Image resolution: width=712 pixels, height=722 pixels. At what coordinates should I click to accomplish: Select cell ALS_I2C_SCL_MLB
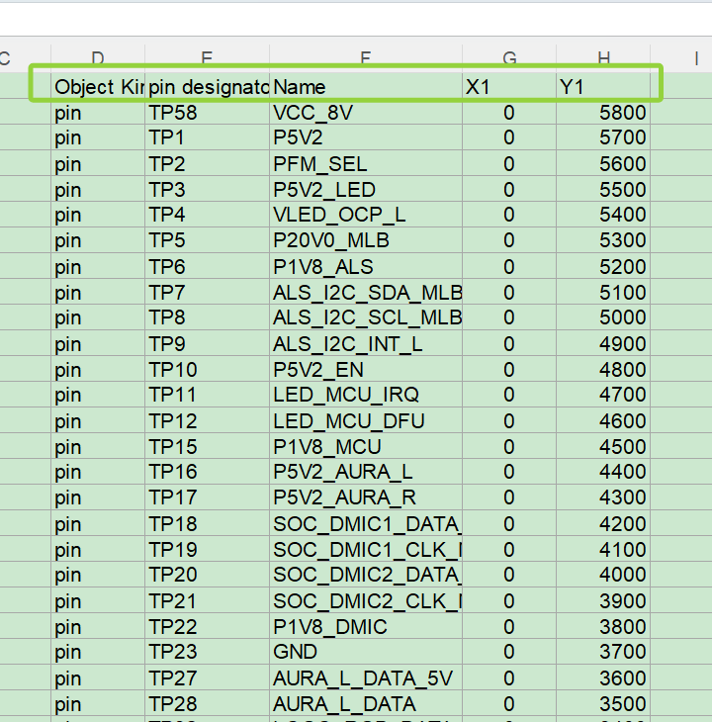[366, 316]
